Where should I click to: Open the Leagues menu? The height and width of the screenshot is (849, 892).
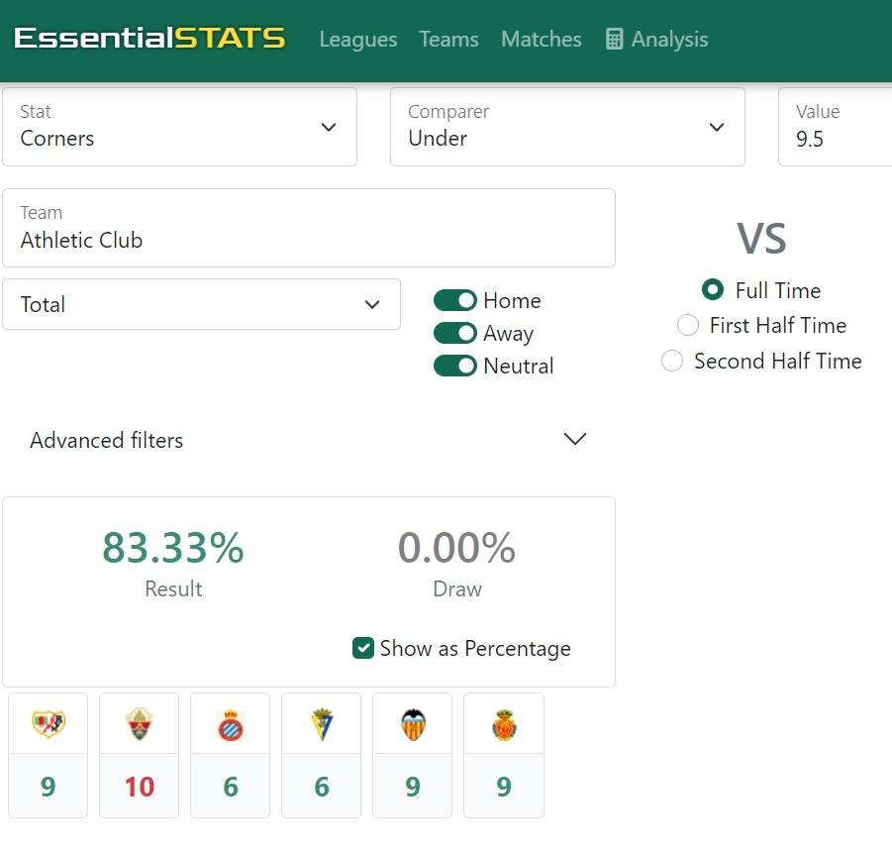pyautogui.click(x=357, y=40)
